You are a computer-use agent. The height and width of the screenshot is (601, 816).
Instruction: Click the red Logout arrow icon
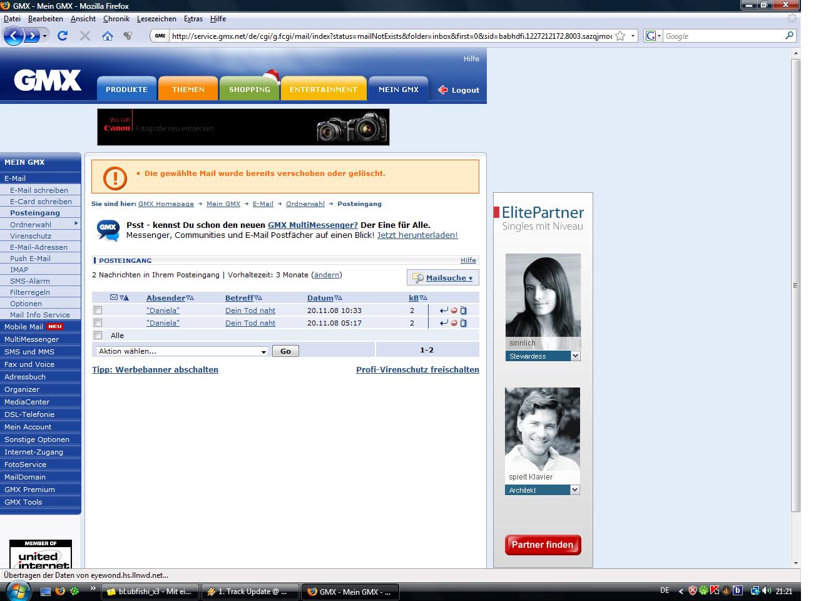click(x=443, y=90)
